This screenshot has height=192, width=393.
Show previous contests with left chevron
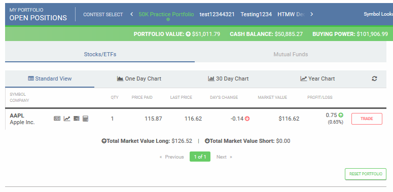(131, 14)
